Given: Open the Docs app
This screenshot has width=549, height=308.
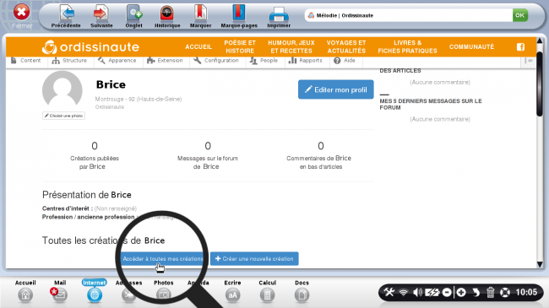Looking at the screenshot, I should (x=302, y=292).
